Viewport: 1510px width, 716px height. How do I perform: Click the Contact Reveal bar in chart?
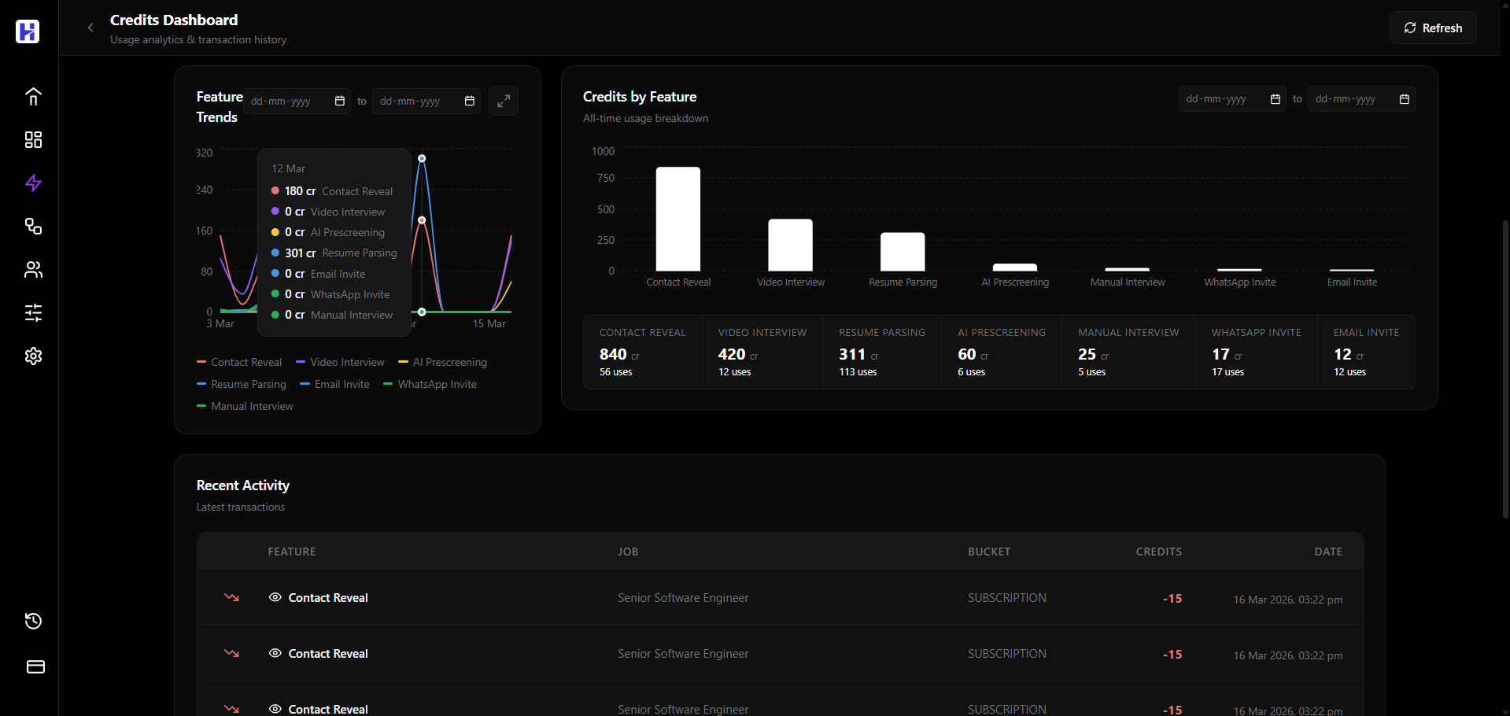point(678,219)
